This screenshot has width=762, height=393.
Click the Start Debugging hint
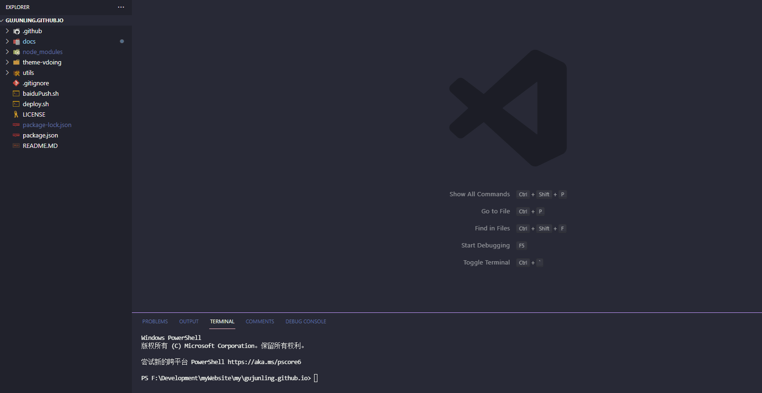pos(485,246)
